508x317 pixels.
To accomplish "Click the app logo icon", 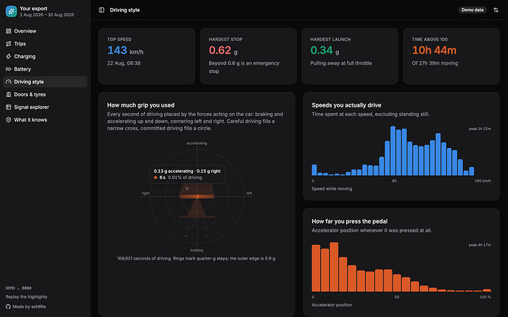I will click(11, 11).
